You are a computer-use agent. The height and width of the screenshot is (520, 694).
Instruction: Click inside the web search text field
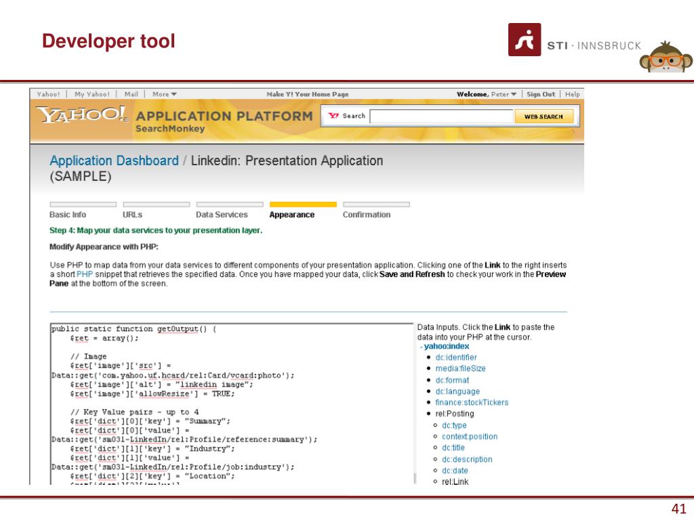click(441, 116)
